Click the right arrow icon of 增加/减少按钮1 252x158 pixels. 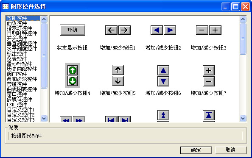[x=124, y=30]
